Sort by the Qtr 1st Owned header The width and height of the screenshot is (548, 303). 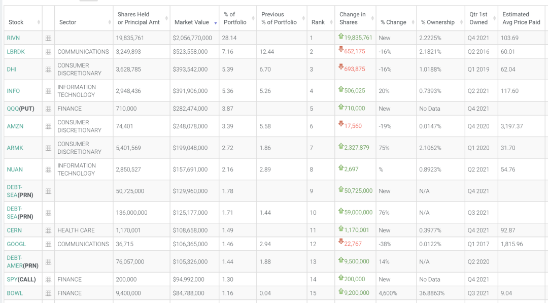pos(482,18)
